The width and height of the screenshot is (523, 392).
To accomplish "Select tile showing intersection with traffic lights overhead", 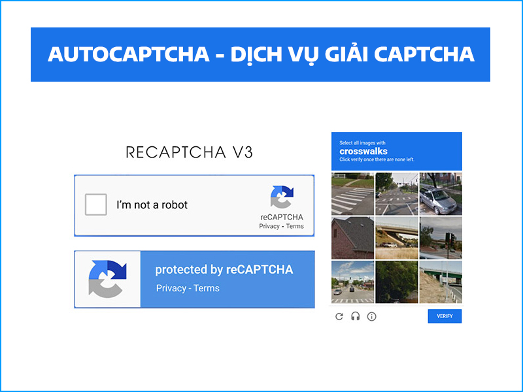I will [397, 193].
